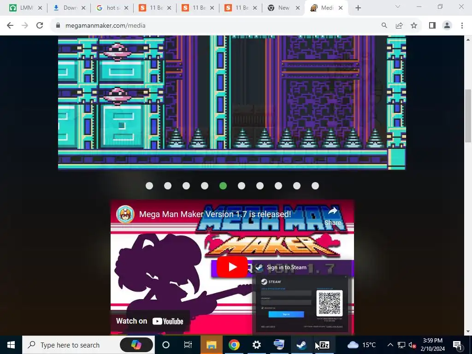Open clock showing 3:59 PM

pos(432,345)
